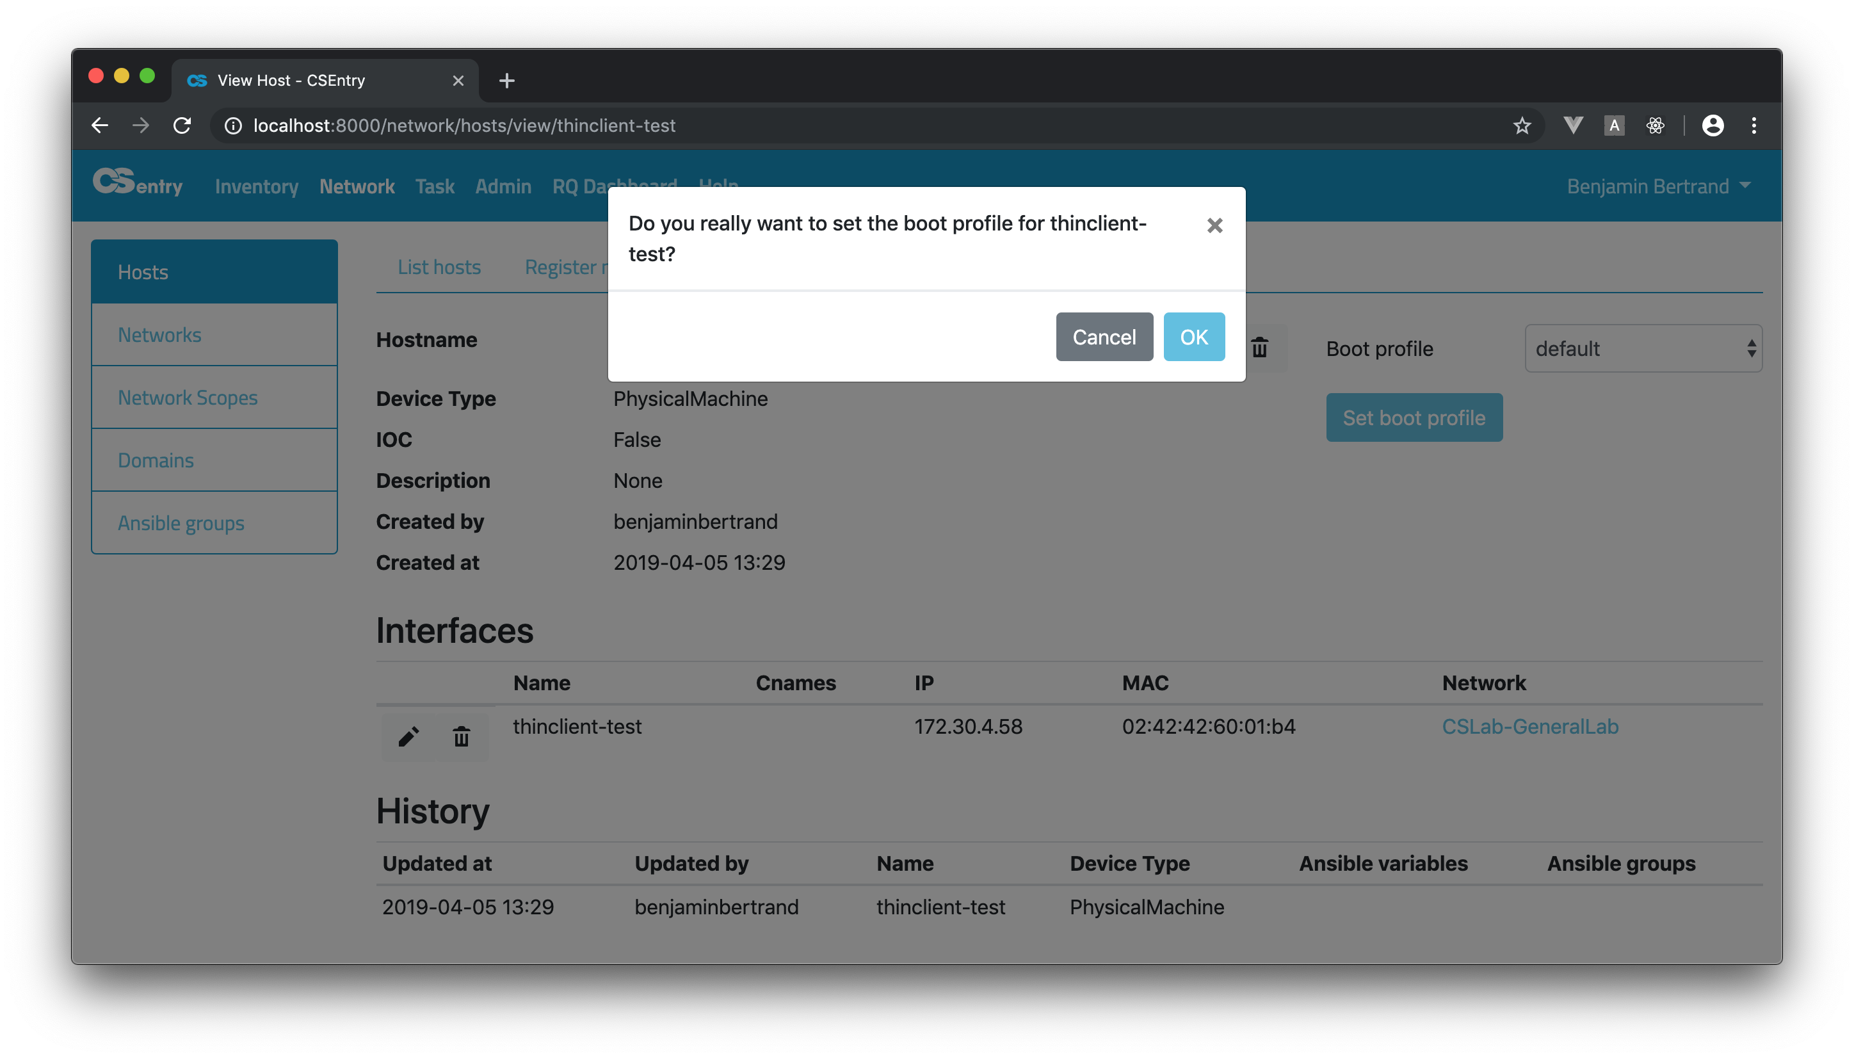Screen dimensions: 1854x1059
Task: Switch to the List hosts tab
Action: [439, 267]
